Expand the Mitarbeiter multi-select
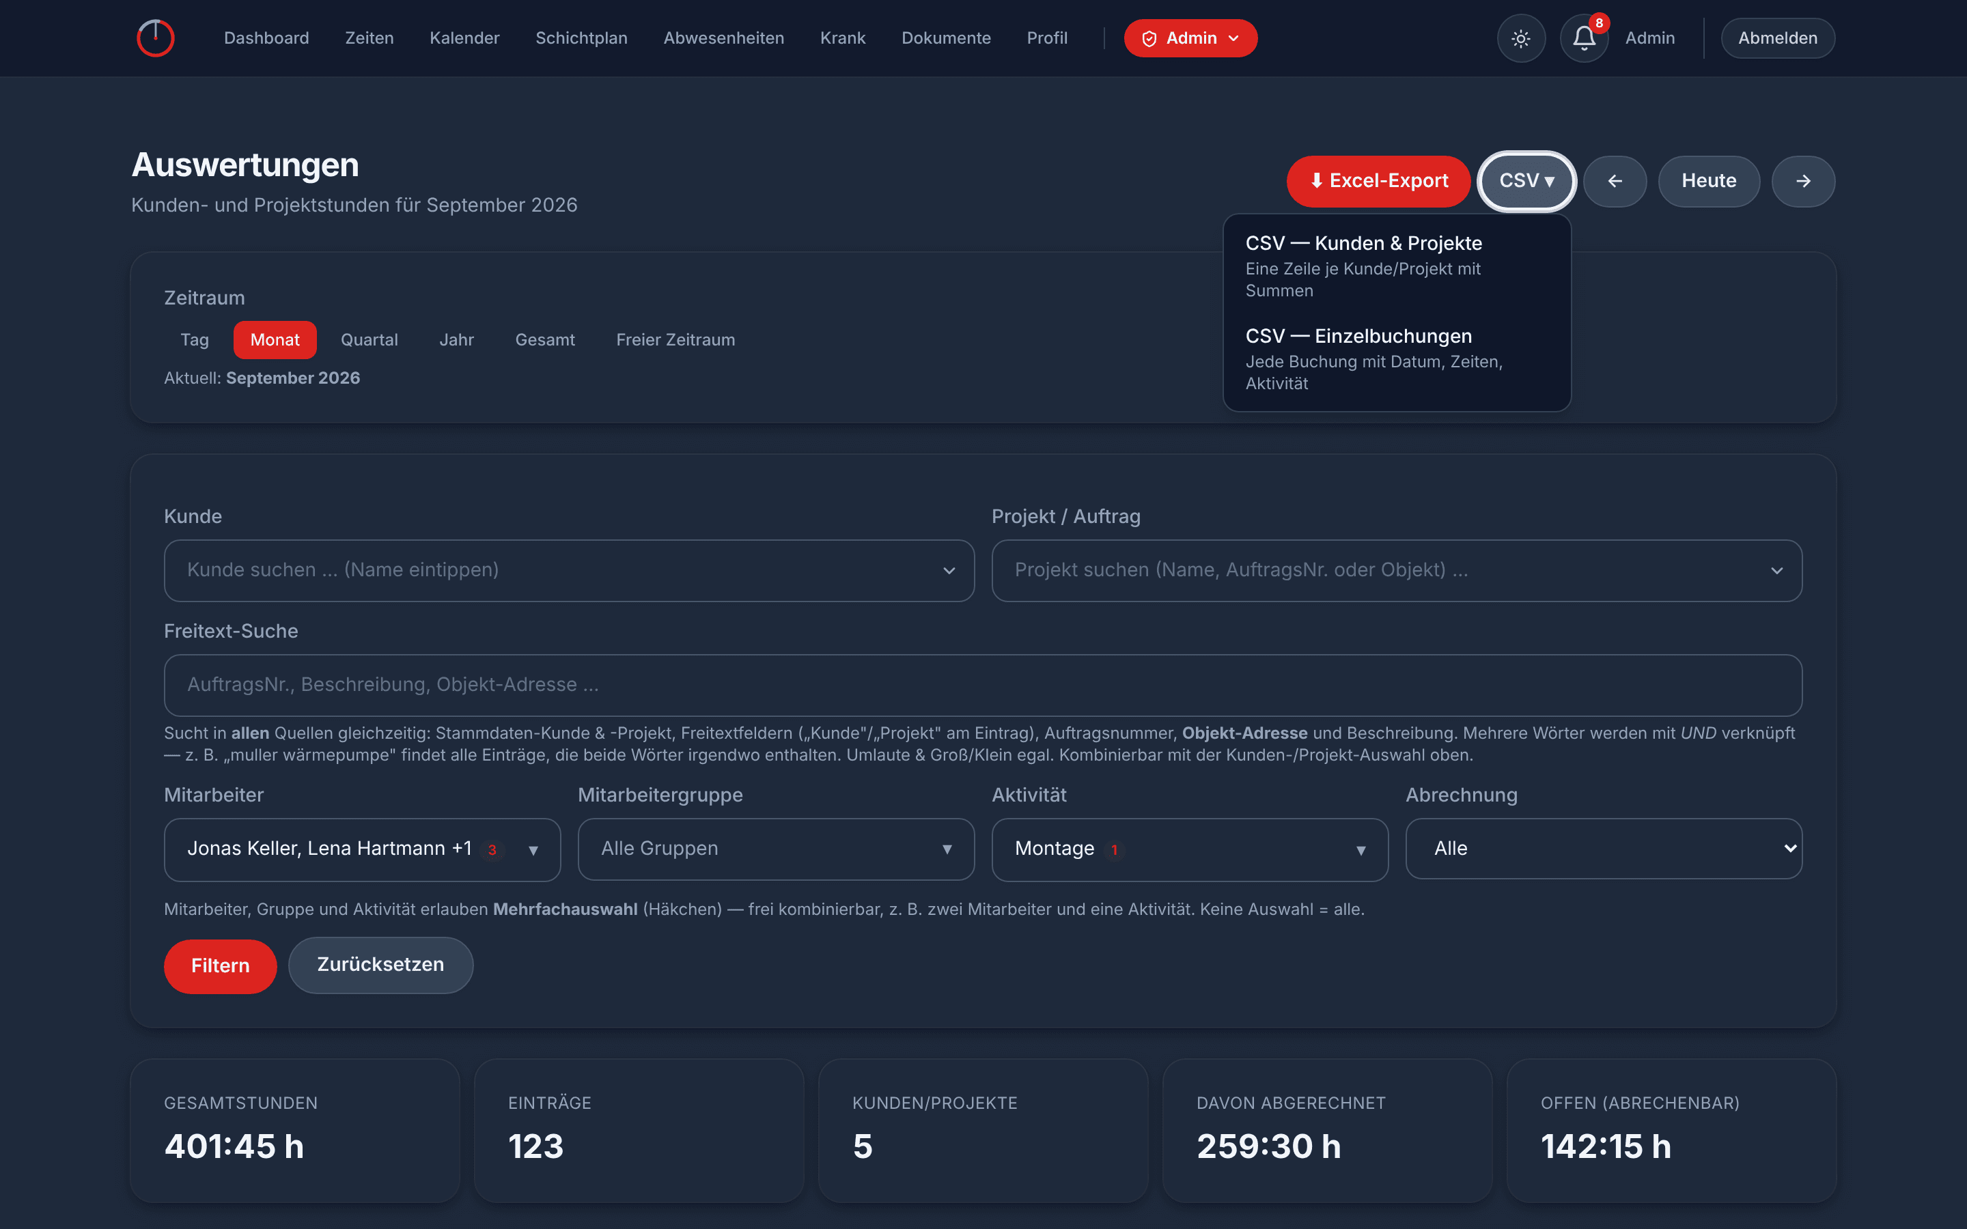1967x1229 pixels. (363, 849)
